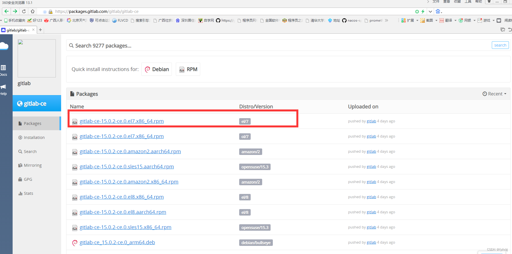The height and width of the screenshot is (254, 512).
Task: Open the Installation section in the sidebar
Action: [x=34, y=137]
